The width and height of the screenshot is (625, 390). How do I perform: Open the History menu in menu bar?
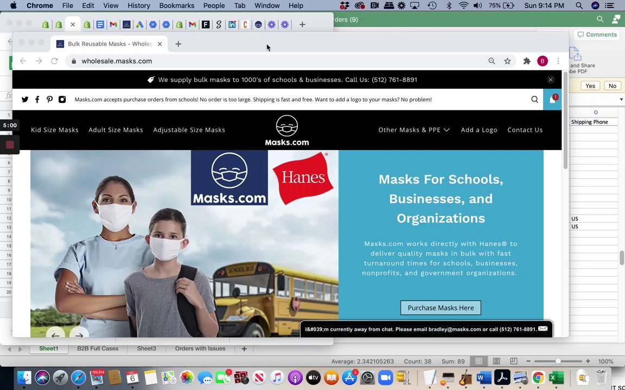click(139, 5)
